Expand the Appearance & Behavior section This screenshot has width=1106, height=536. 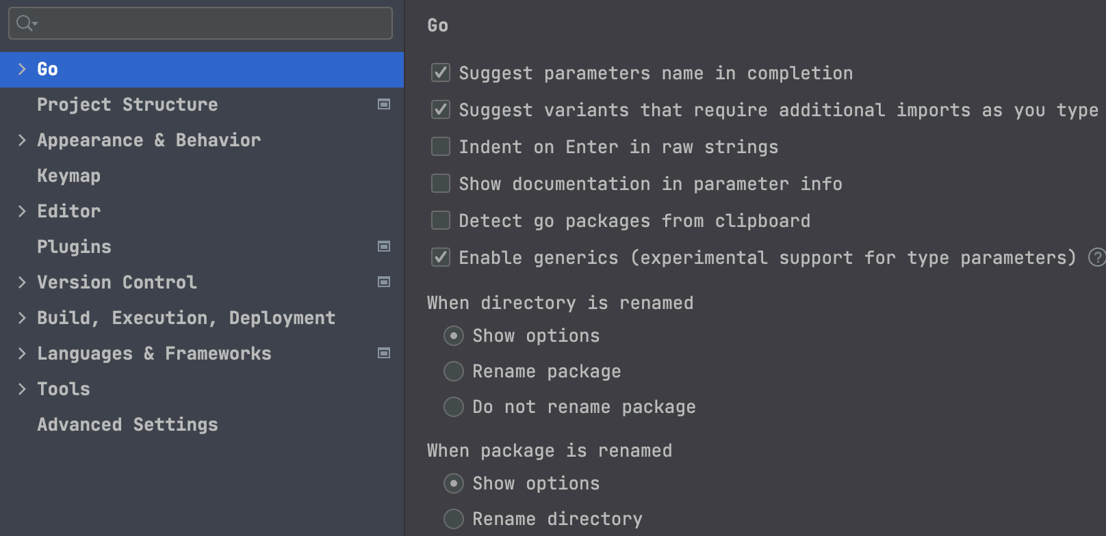click(x=22, y=140)
